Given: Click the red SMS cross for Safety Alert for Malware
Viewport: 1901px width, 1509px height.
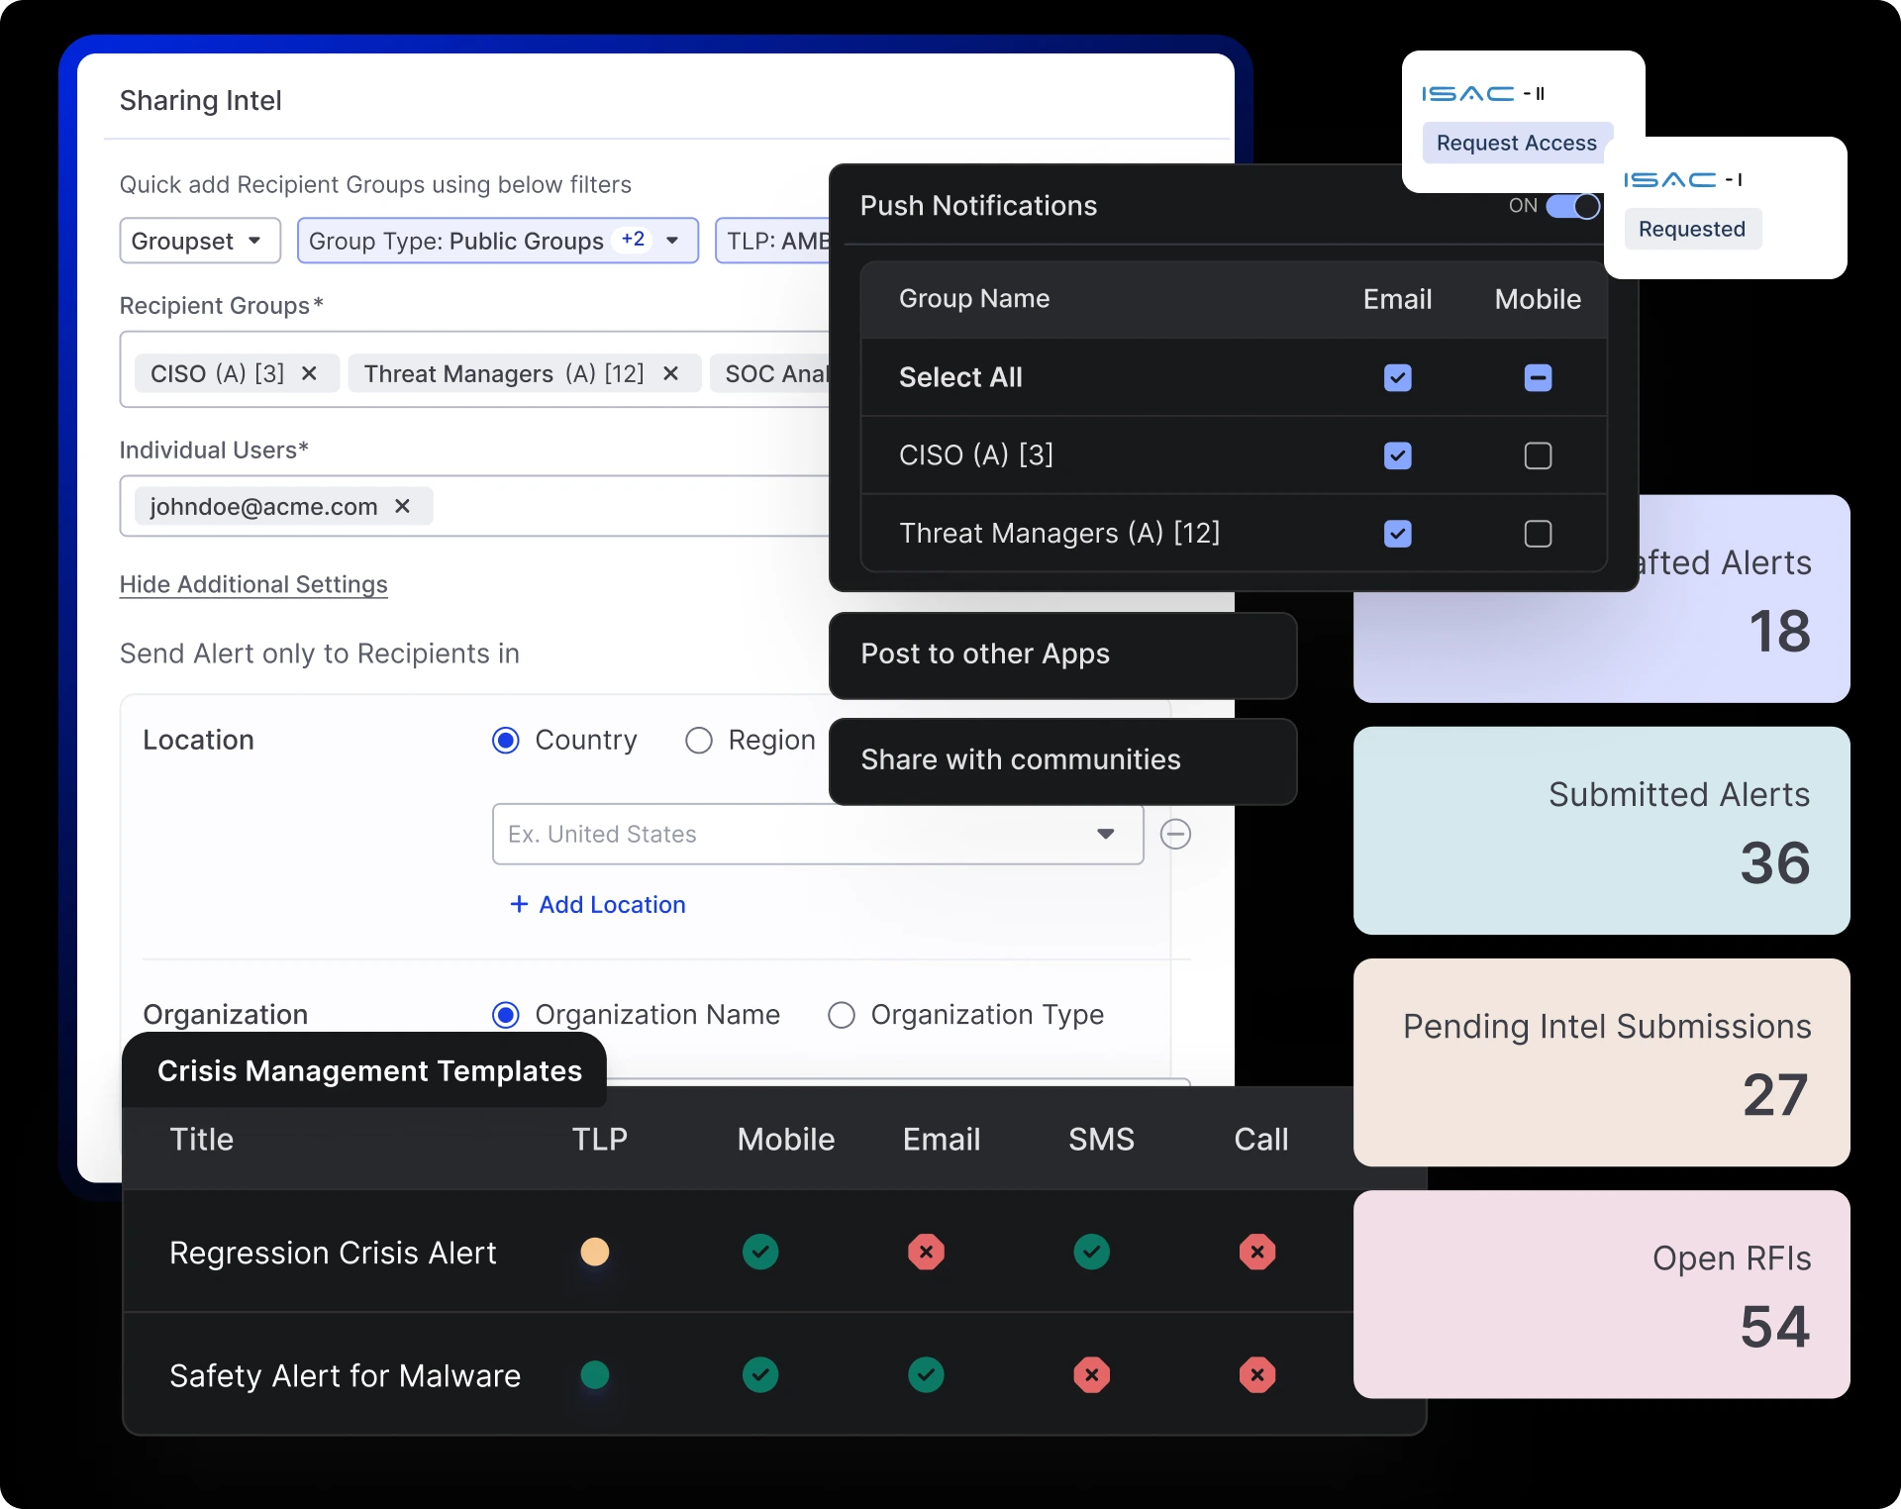Looking at the screenshot, I should pyautogui.click(x=1091, y=1375).
